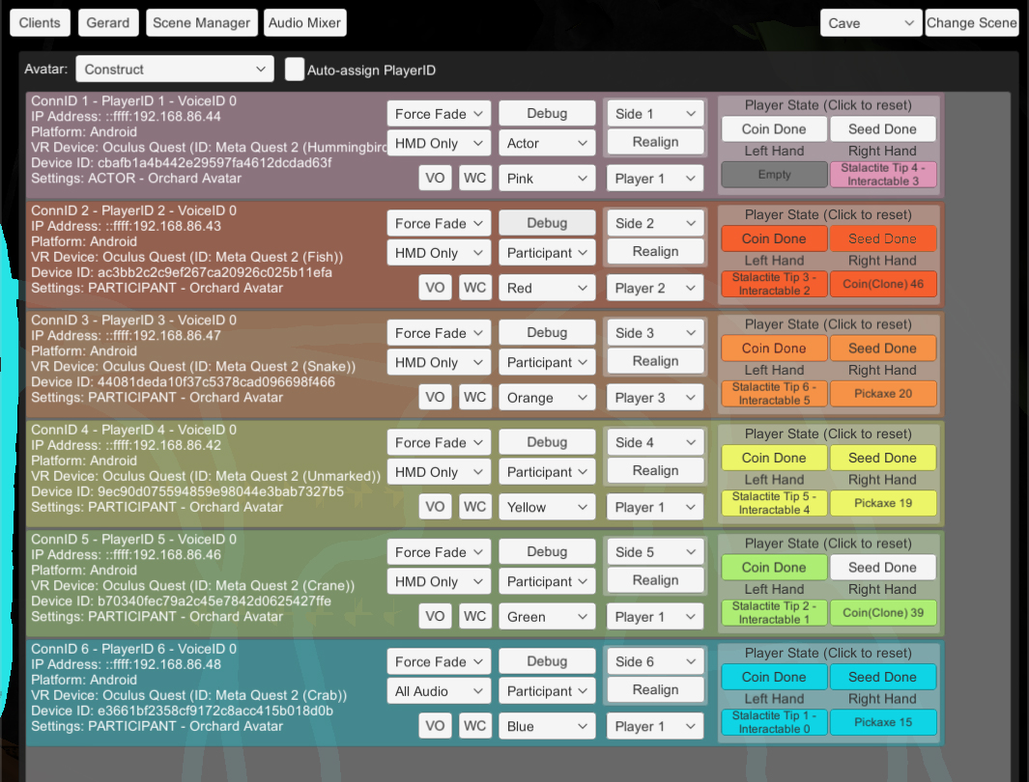
Task: Open the Pink color dropdown
Action: 547,179
